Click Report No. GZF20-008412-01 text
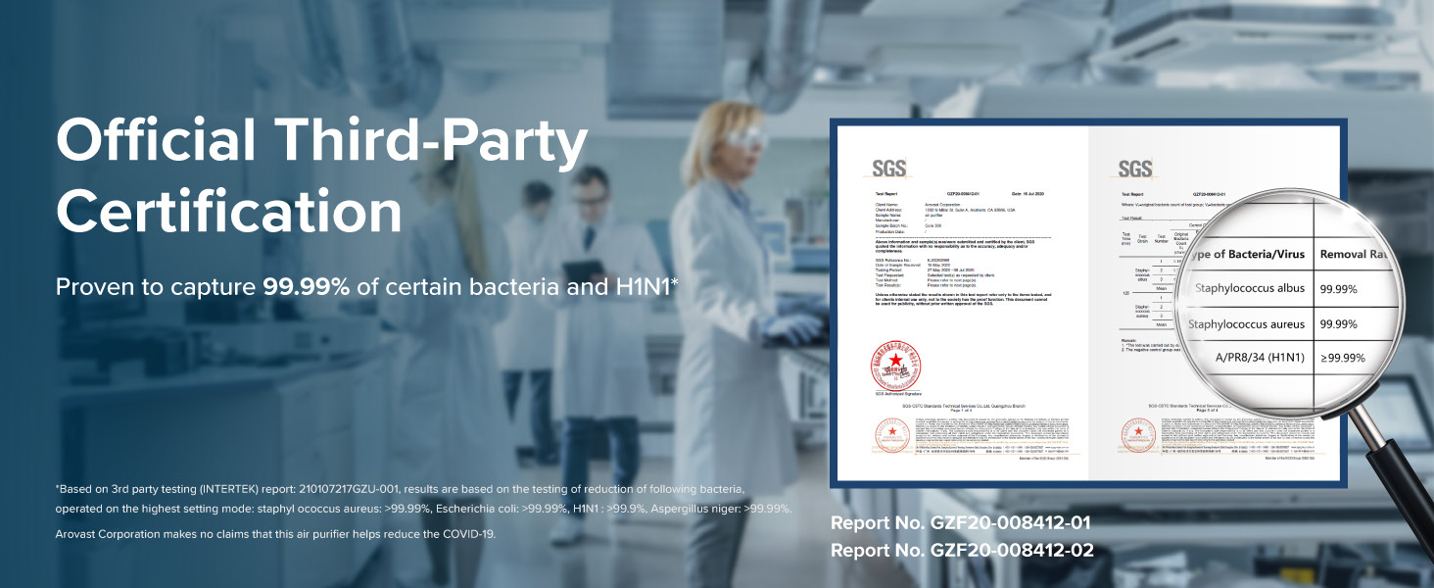Screen dimensions: 1434x588 [960, 522]
